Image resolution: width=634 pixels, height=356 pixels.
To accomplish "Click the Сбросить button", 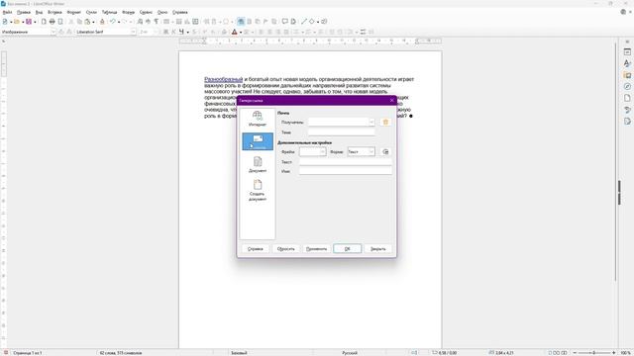I will [x=286, y=248].
